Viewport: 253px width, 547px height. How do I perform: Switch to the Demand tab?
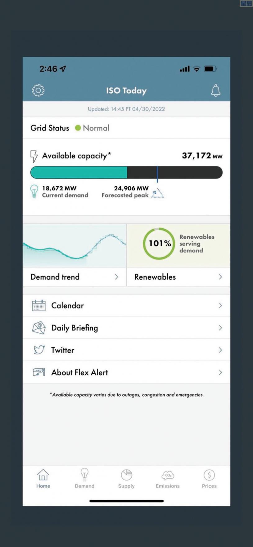click(x=84, y=478)
